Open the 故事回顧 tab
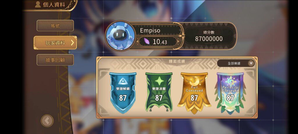Viewport: 298px width, 134px height. pyautogui.click(x=55, y=60)
